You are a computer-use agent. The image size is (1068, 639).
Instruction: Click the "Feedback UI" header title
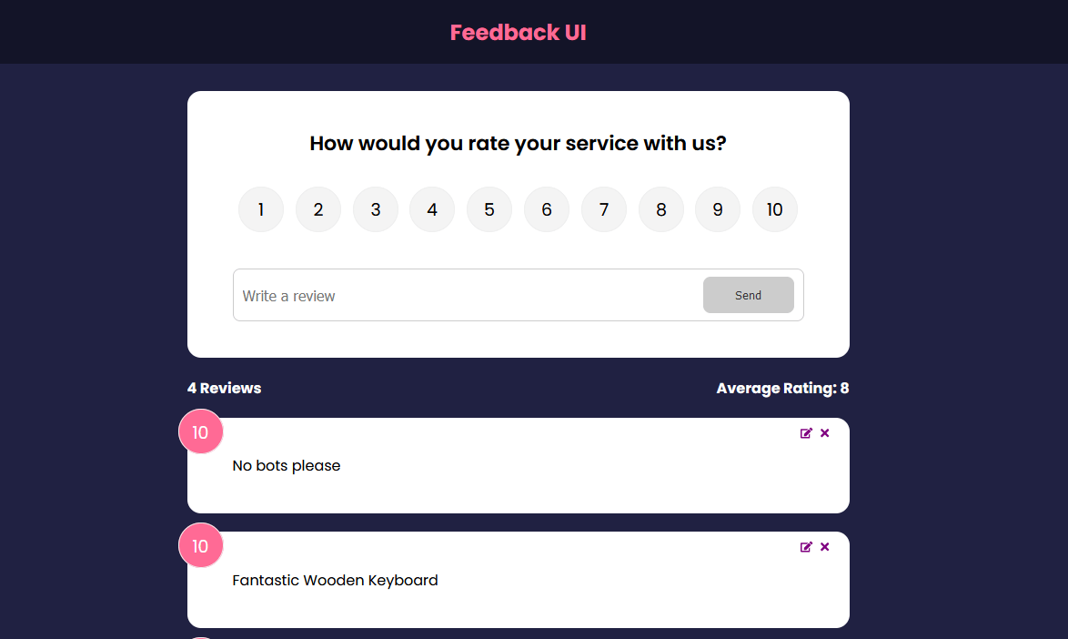coord(518,32)
